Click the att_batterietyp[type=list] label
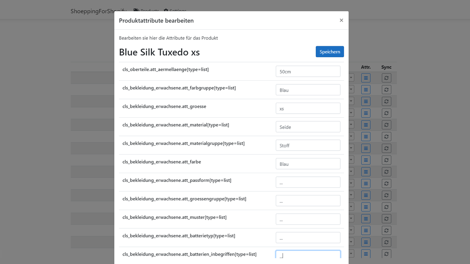Viewport: 470px width, 264px height. pos(179,236)
